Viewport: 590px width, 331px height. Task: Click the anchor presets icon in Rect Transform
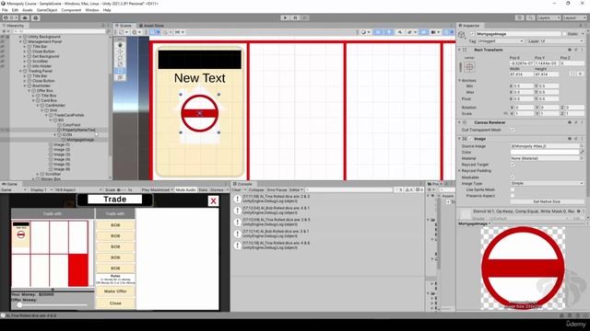[x=469, y=67]
